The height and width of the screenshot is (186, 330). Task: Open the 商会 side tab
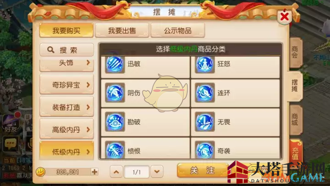point(295,52)
